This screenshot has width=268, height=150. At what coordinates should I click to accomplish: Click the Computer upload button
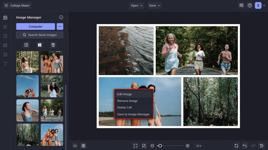[x=35, y=27]
